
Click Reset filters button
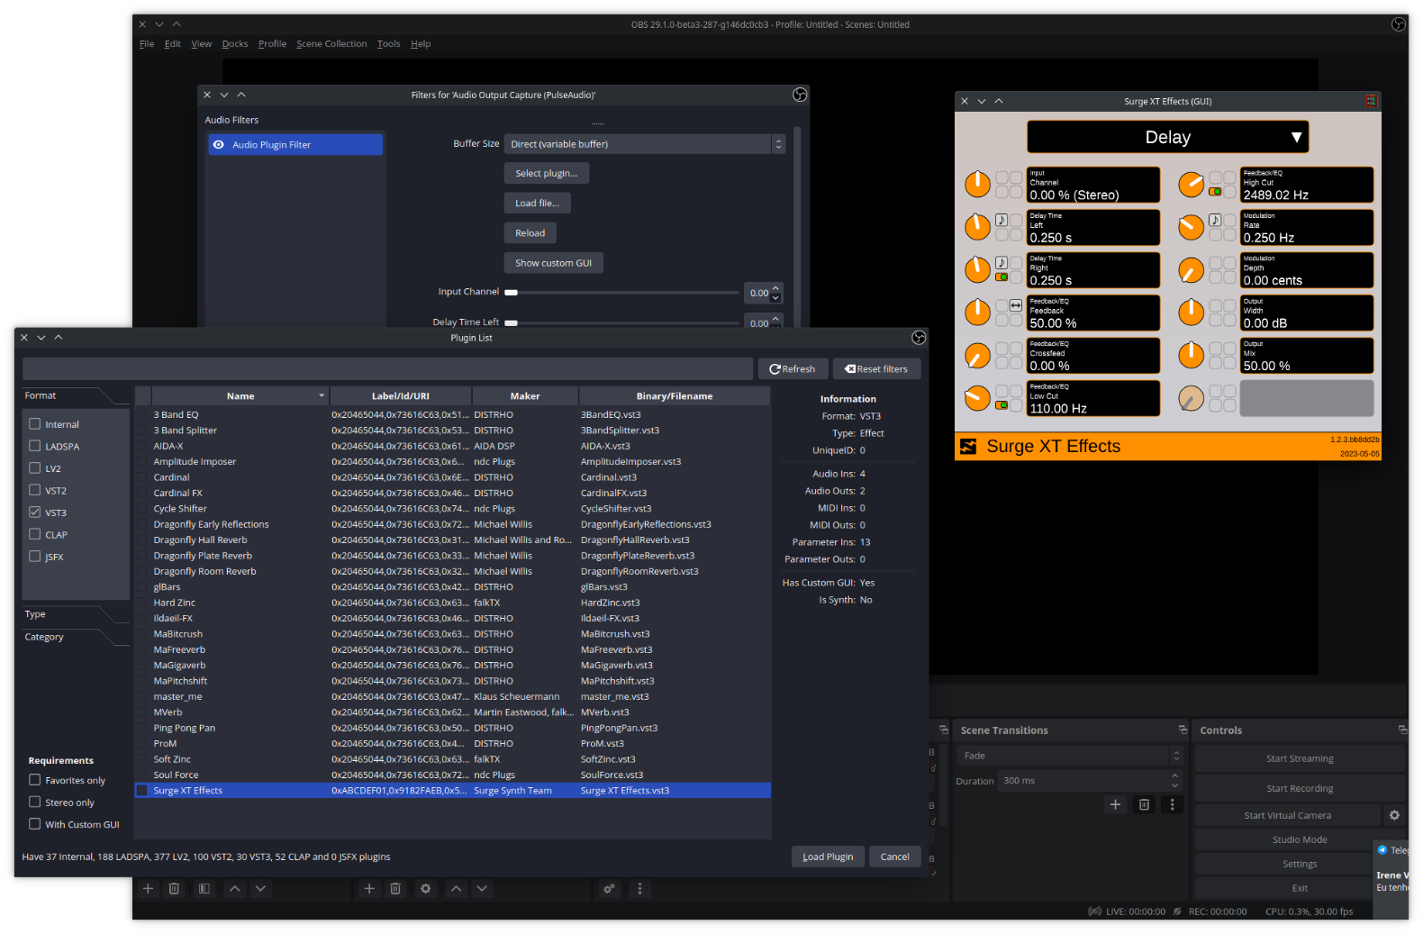coord(876,369)
